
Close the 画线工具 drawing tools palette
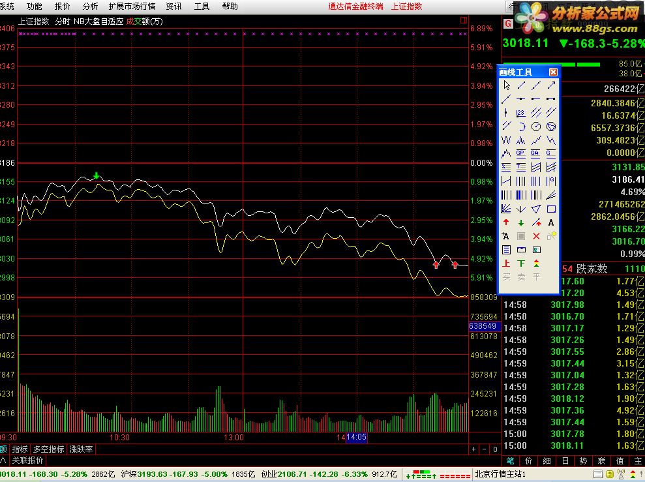click(x=553, y=72)
